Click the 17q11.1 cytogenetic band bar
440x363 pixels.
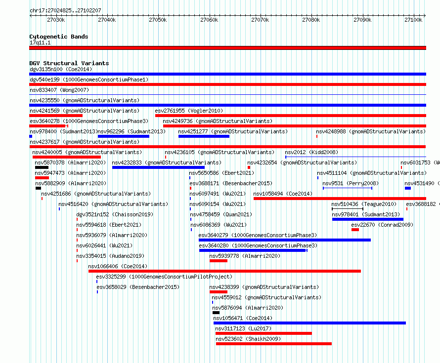pyautogui.click(x=227, y=48)
